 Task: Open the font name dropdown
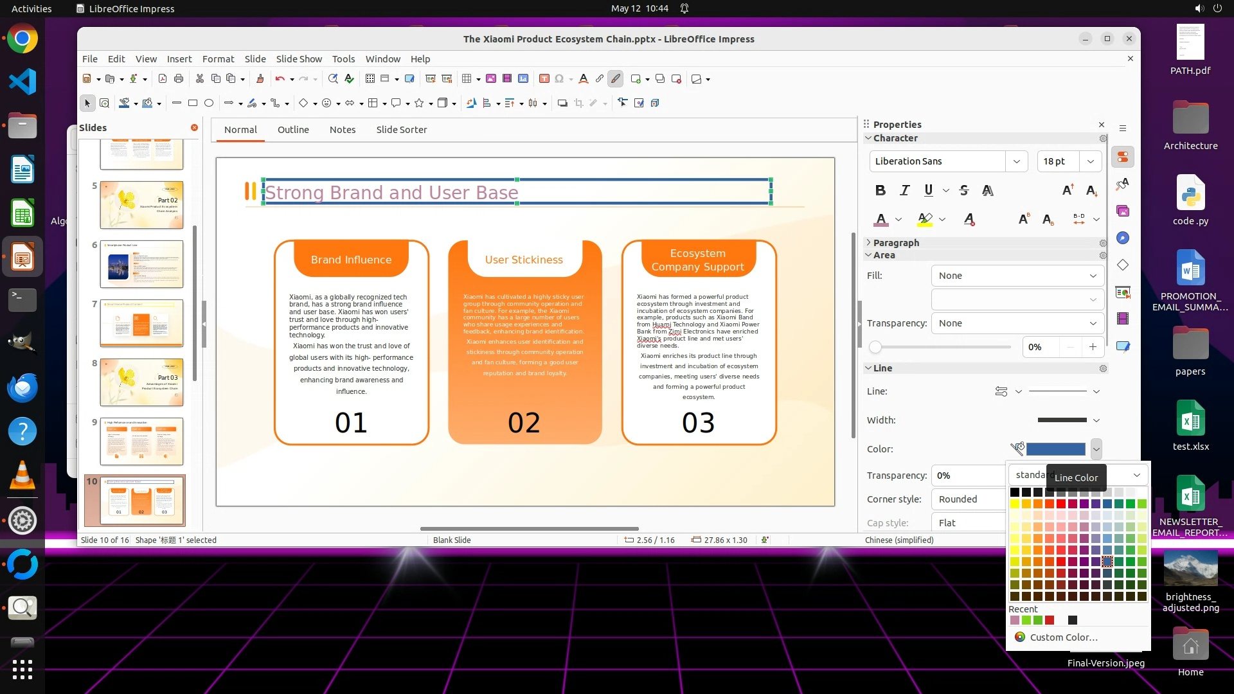tap(1016, 161)
